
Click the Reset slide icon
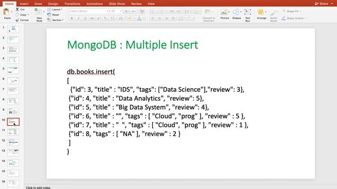point(49,15)
